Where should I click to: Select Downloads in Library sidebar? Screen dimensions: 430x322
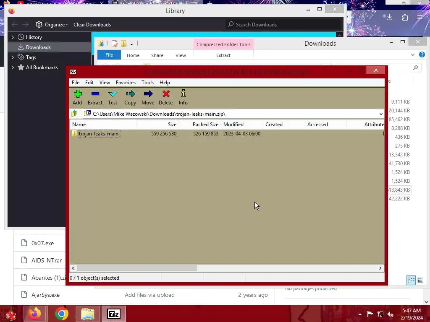[x=38, y=47]
